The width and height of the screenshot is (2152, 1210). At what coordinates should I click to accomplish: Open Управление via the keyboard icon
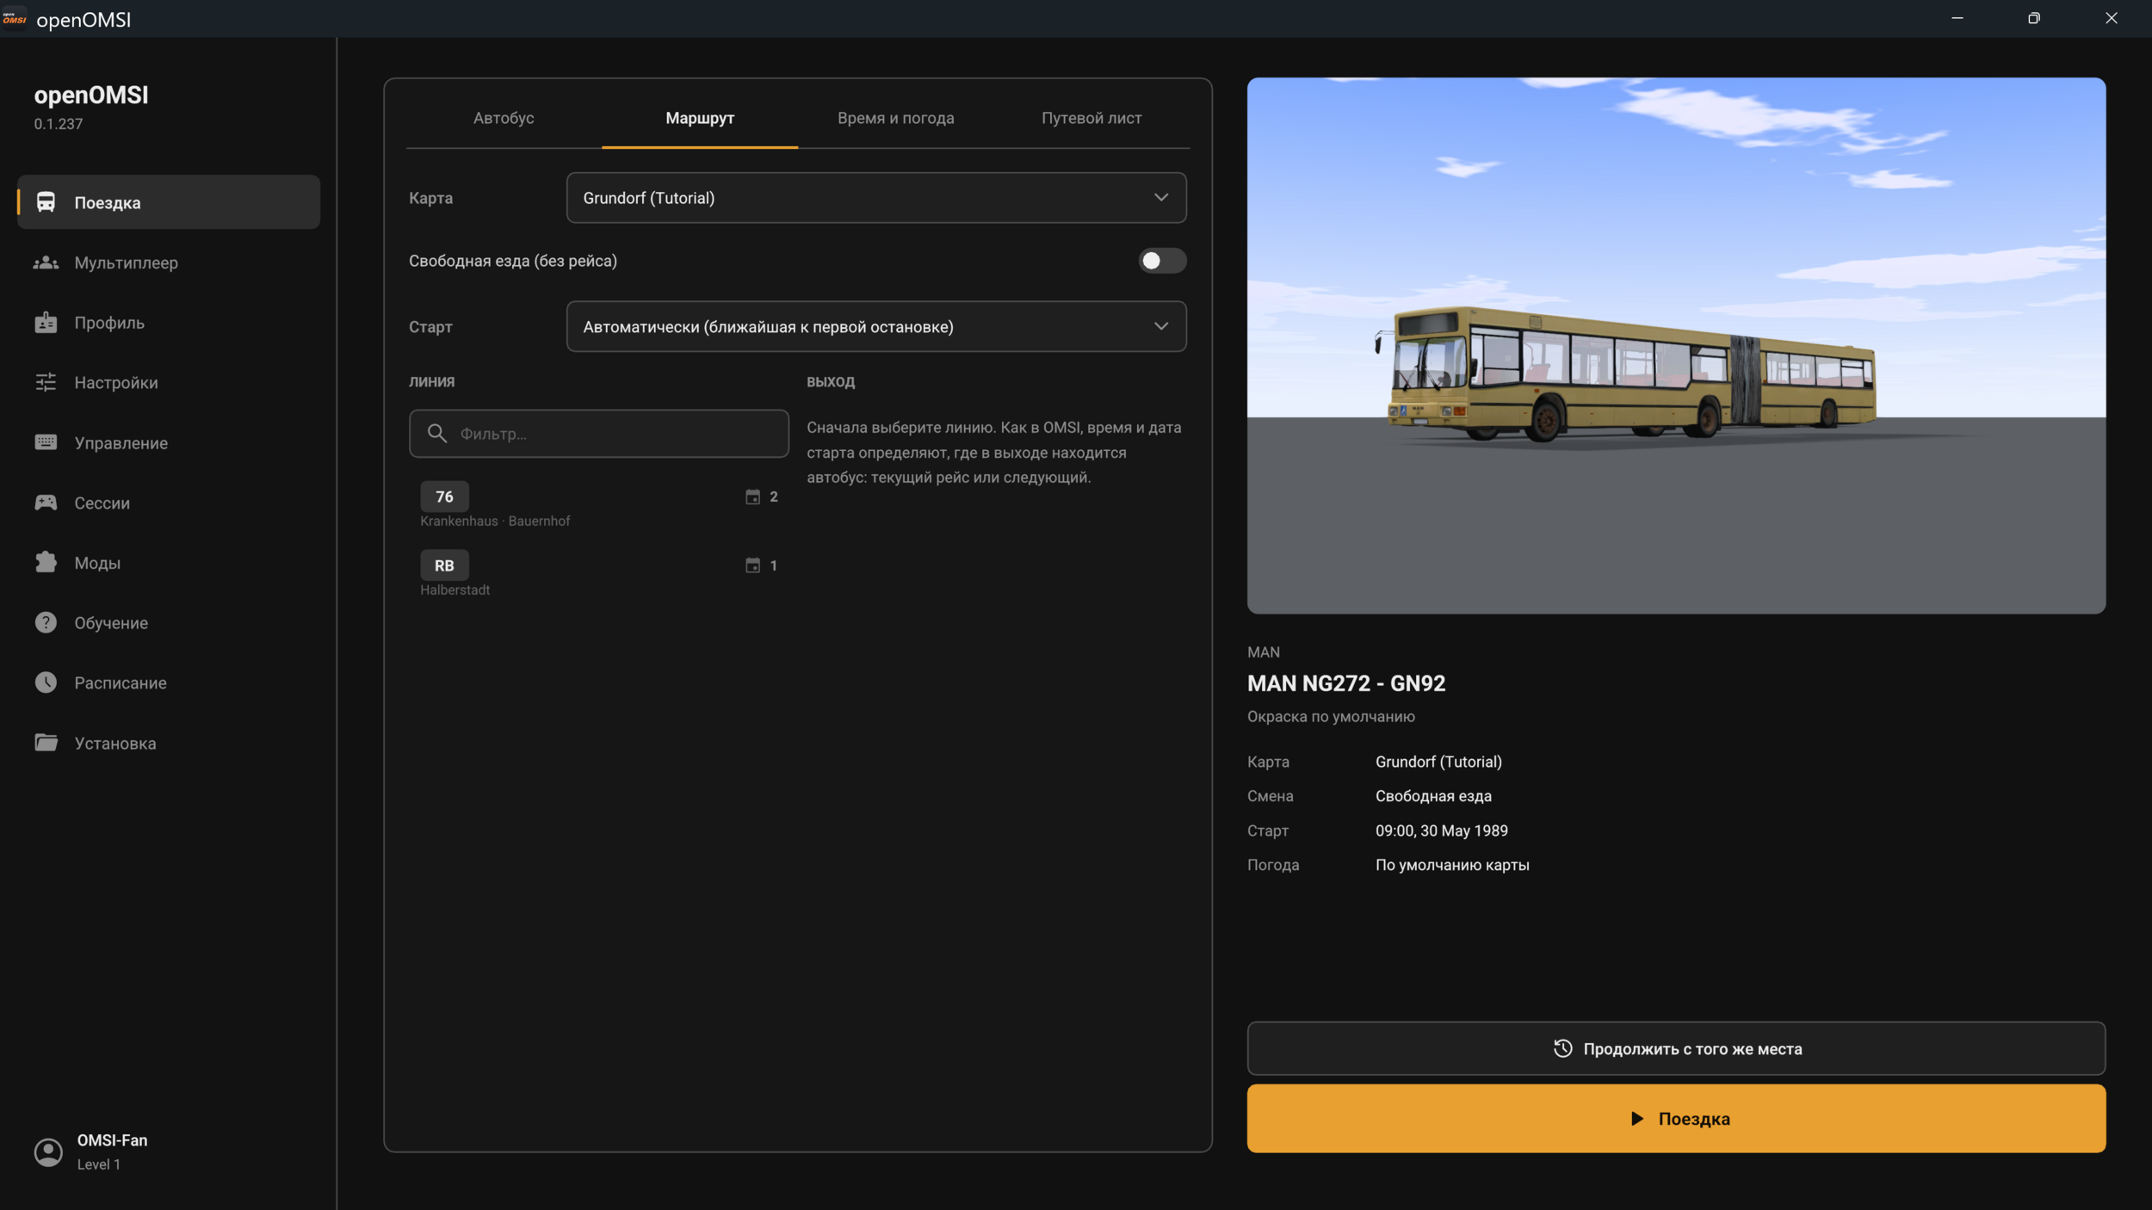(x=46, y=442)
